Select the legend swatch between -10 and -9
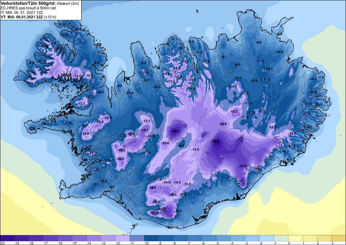The height and width of the screenshot is (245, 346). (x=151, y=238)
